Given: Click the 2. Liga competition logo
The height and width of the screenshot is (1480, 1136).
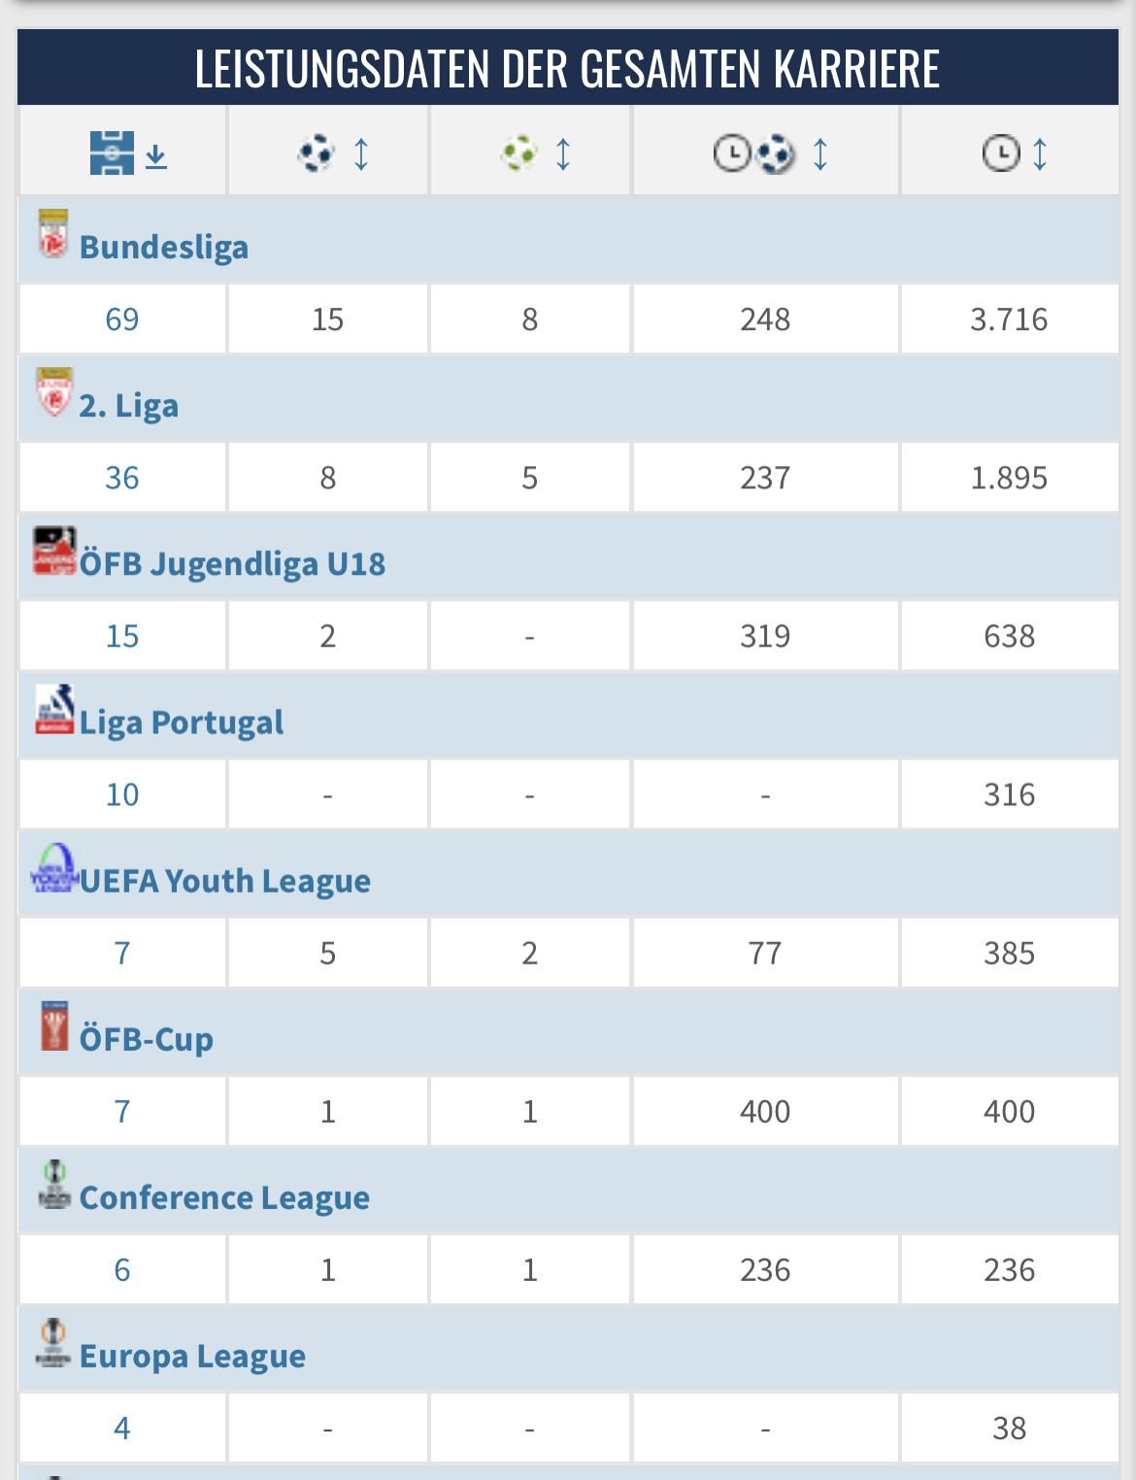Looking at the screenshot, I should click(54, 392).
